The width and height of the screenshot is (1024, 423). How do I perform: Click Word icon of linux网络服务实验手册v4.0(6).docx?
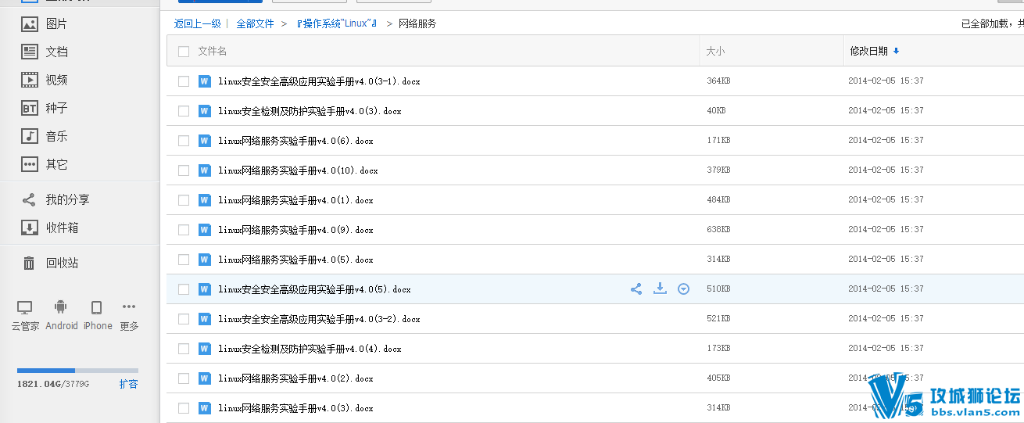click(205, 141)
